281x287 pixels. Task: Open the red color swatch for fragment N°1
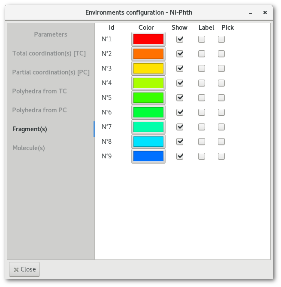[148, 39]
